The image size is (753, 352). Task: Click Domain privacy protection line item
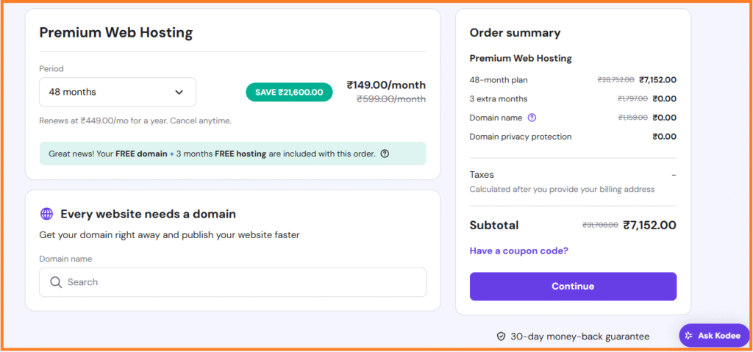click(x=520, y=137)
